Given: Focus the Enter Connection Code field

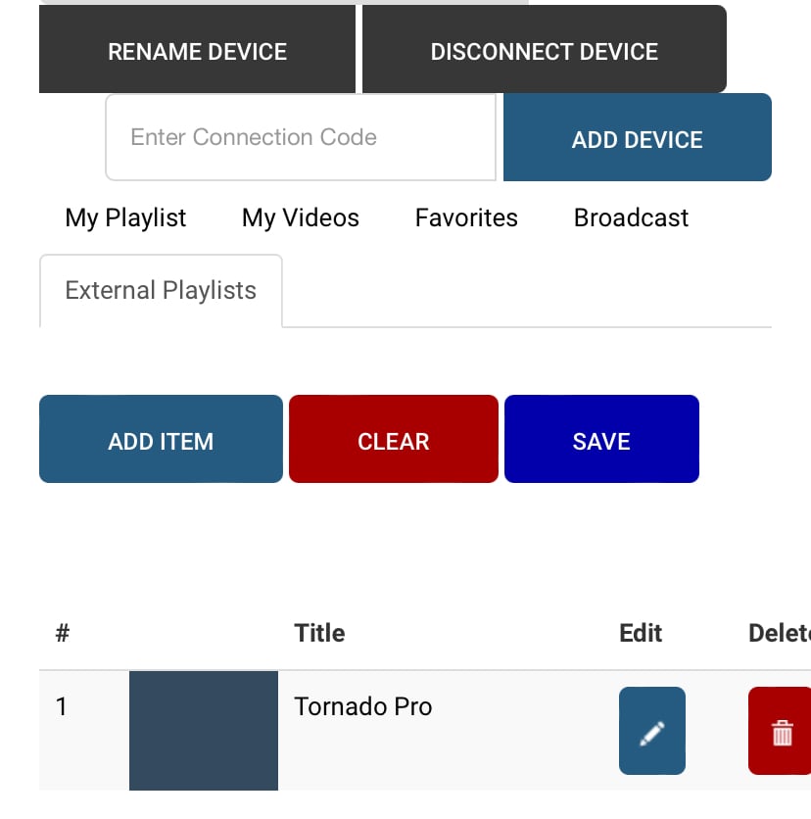Looking at the screenshot, I should tap(301, 137).
